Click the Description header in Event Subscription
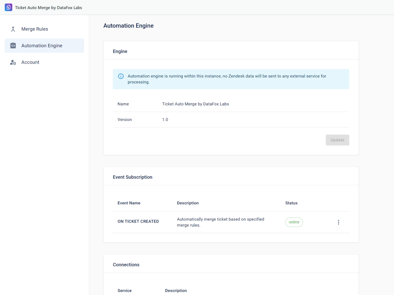394x295 pixels. [188, 203]
